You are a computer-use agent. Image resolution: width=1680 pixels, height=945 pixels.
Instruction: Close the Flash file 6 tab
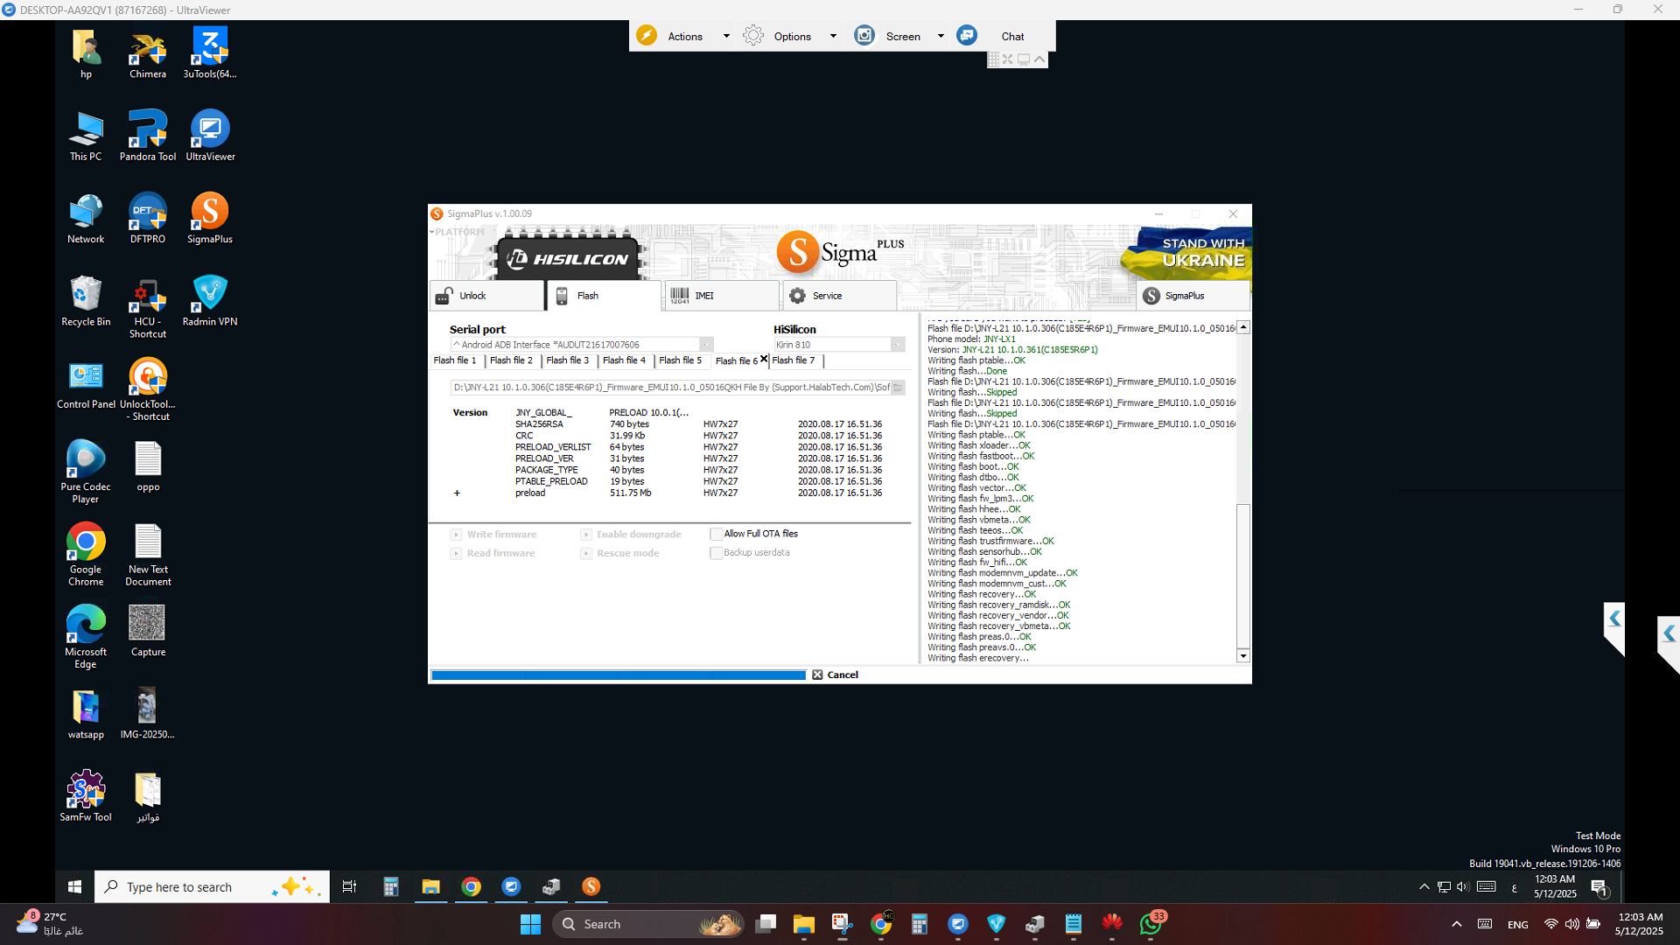(764, 359)
